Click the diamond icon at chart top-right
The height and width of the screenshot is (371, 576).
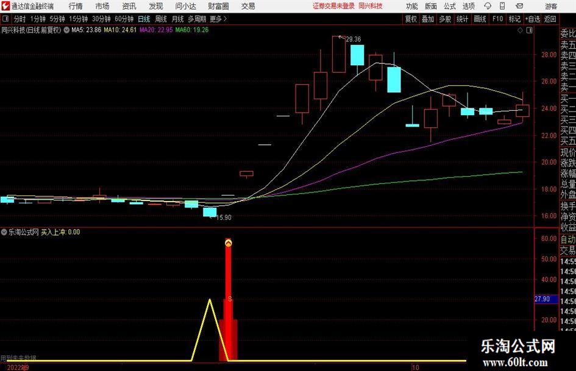click(520, 30)
